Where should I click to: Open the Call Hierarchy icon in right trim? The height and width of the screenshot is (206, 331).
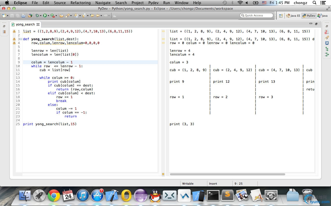[327, 55]
